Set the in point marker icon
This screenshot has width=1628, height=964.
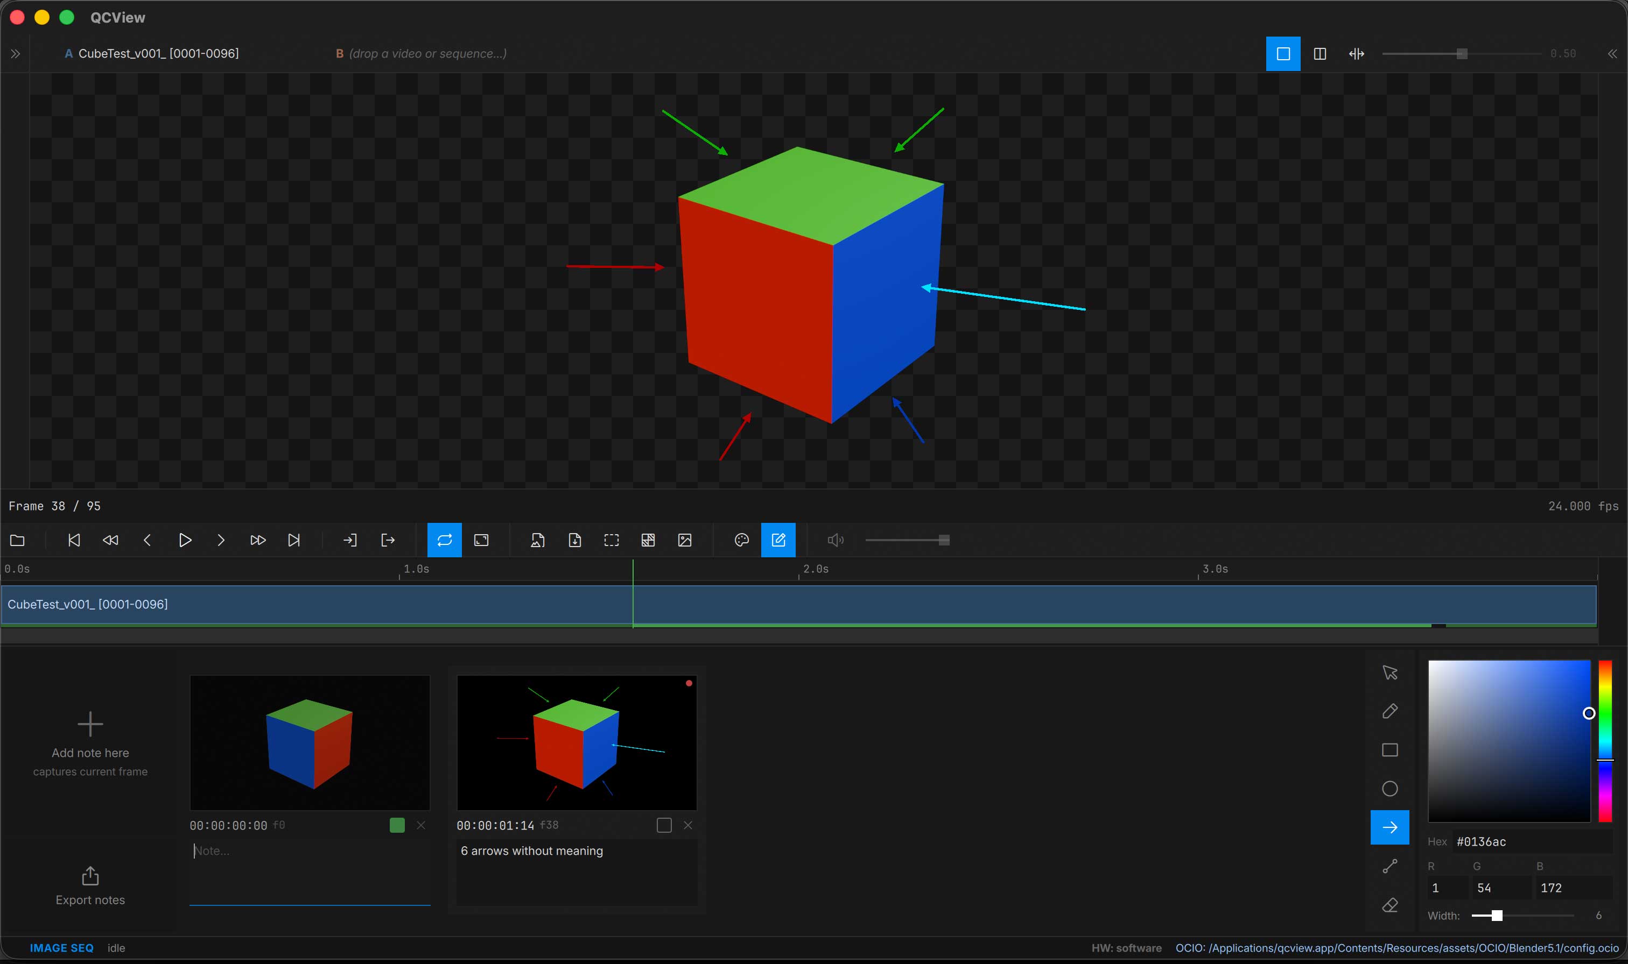(x=350, y=541)
